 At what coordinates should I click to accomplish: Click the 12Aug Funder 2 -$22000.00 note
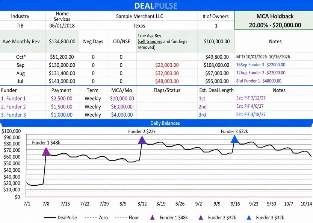point(261,73)
